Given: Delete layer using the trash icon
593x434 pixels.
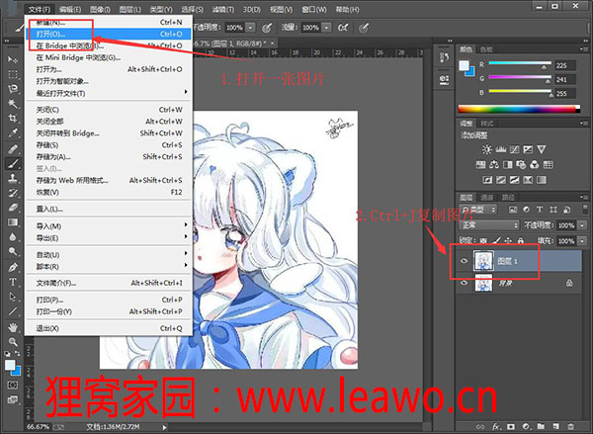Looking at the screenshot, I should (570, 427).
